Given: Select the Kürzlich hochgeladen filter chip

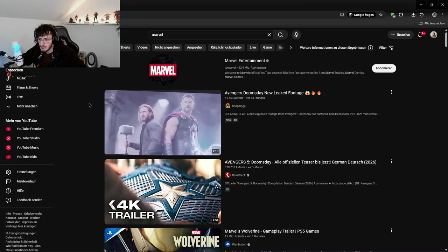Looking at the screenshot, I should 226,47.
